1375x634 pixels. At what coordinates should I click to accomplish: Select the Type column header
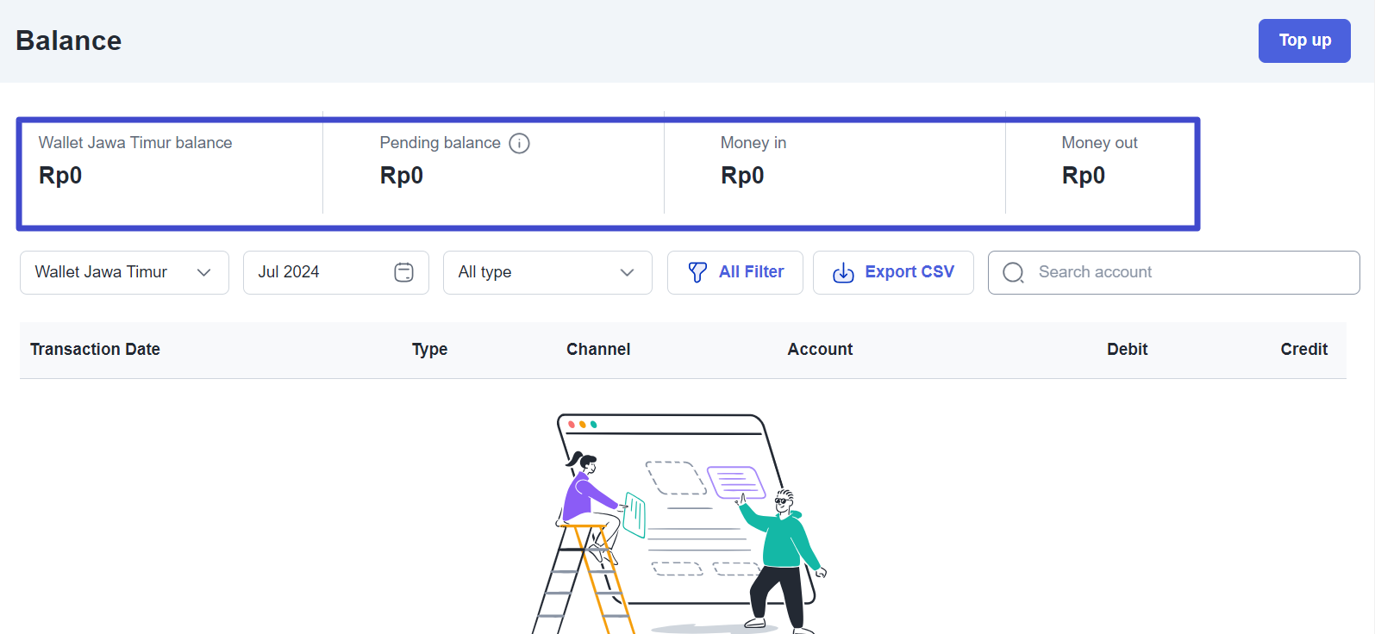point(429,349)
